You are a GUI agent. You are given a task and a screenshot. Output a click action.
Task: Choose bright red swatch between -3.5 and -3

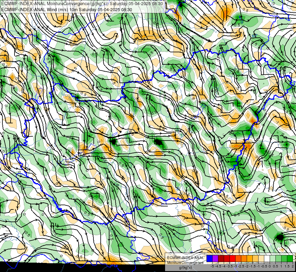233,259
